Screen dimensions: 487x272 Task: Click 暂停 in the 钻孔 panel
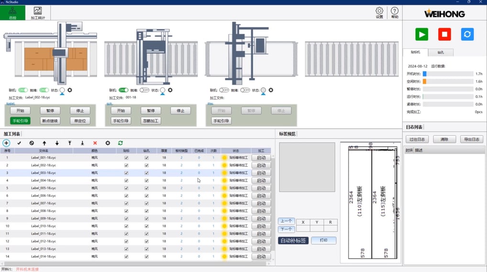(151, 110)
